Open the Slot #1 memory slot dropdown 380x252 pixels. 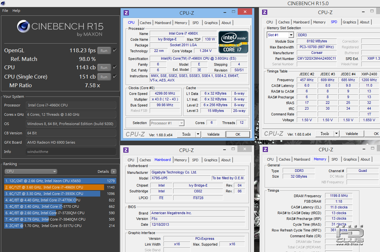pos(280,35)
